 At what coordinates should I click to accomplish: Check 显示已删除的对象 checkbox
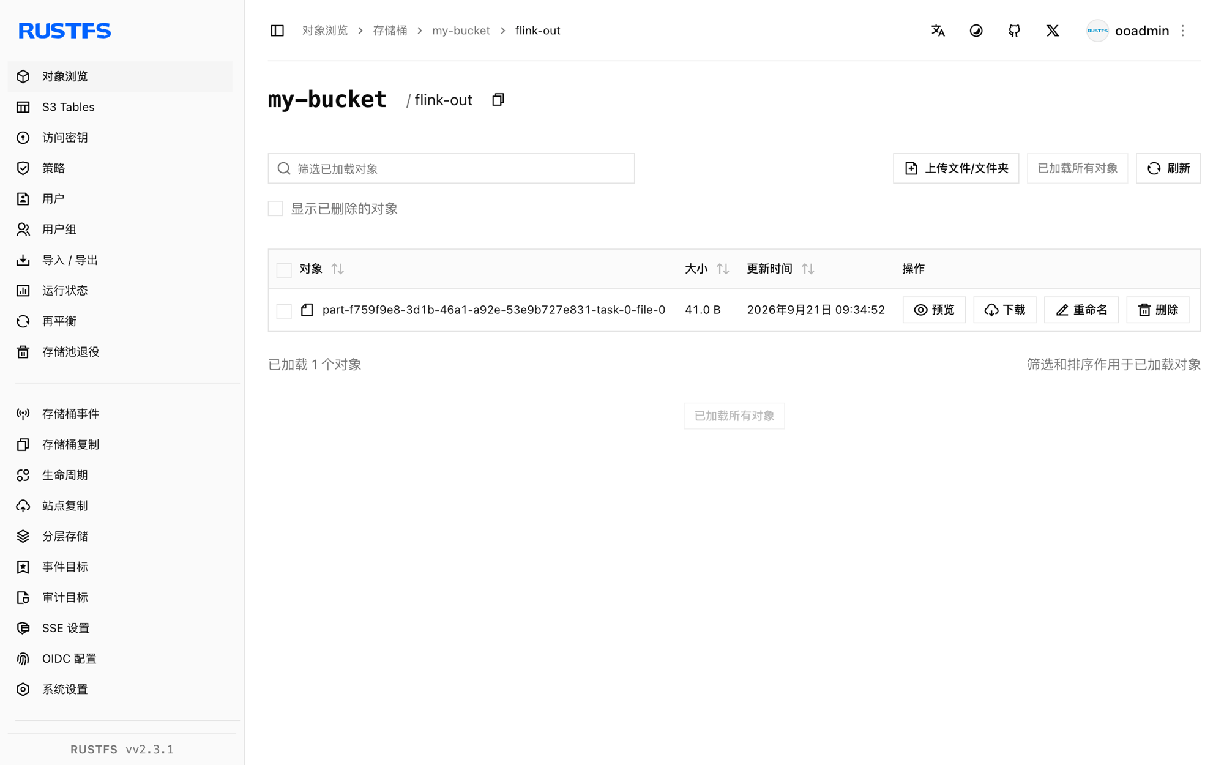coord(275,209)
